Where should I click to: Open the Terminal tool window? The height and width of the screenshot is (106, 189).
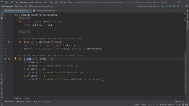[x=9, y=102]
